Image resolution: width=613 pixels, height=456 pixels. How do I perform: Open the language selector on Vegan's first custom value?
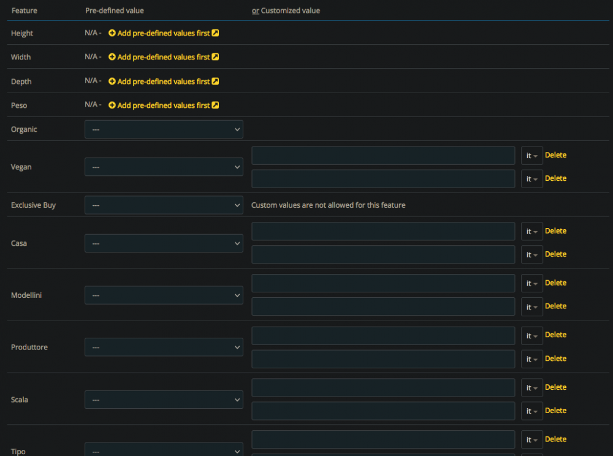[x=531, y=156]
